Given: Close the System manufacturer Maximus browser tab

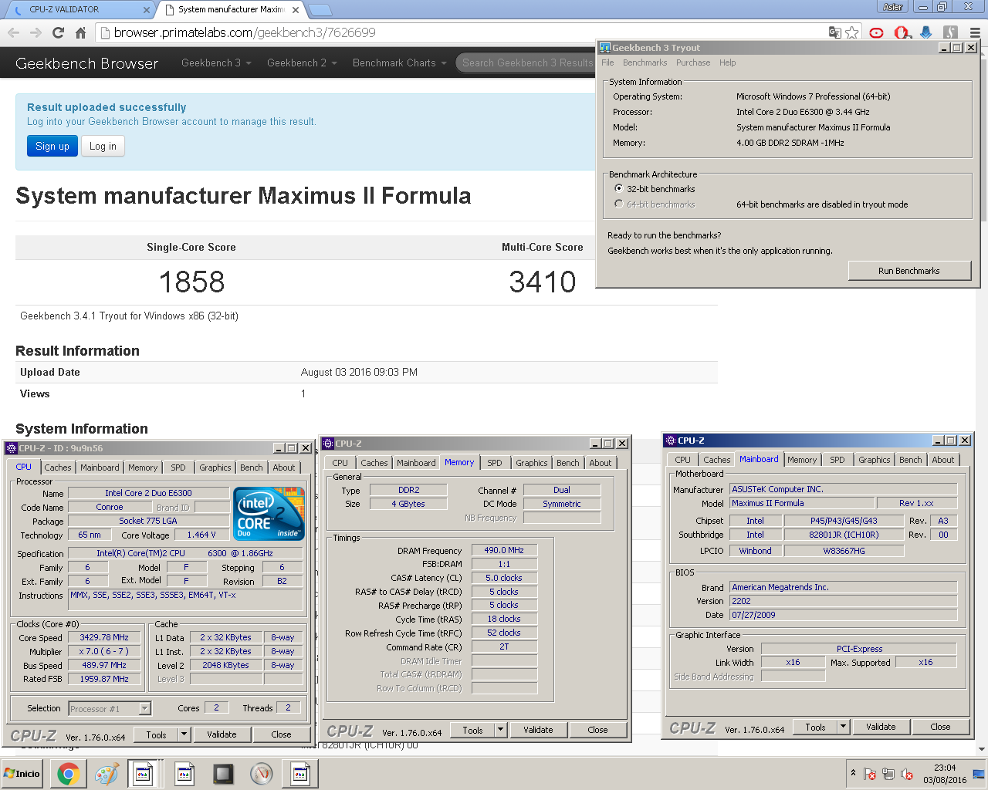Looking at the screenshot, I should point(296,10).
